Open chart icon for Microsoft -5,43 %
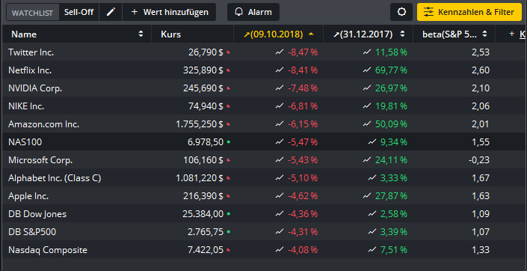 tap(280, 160)
